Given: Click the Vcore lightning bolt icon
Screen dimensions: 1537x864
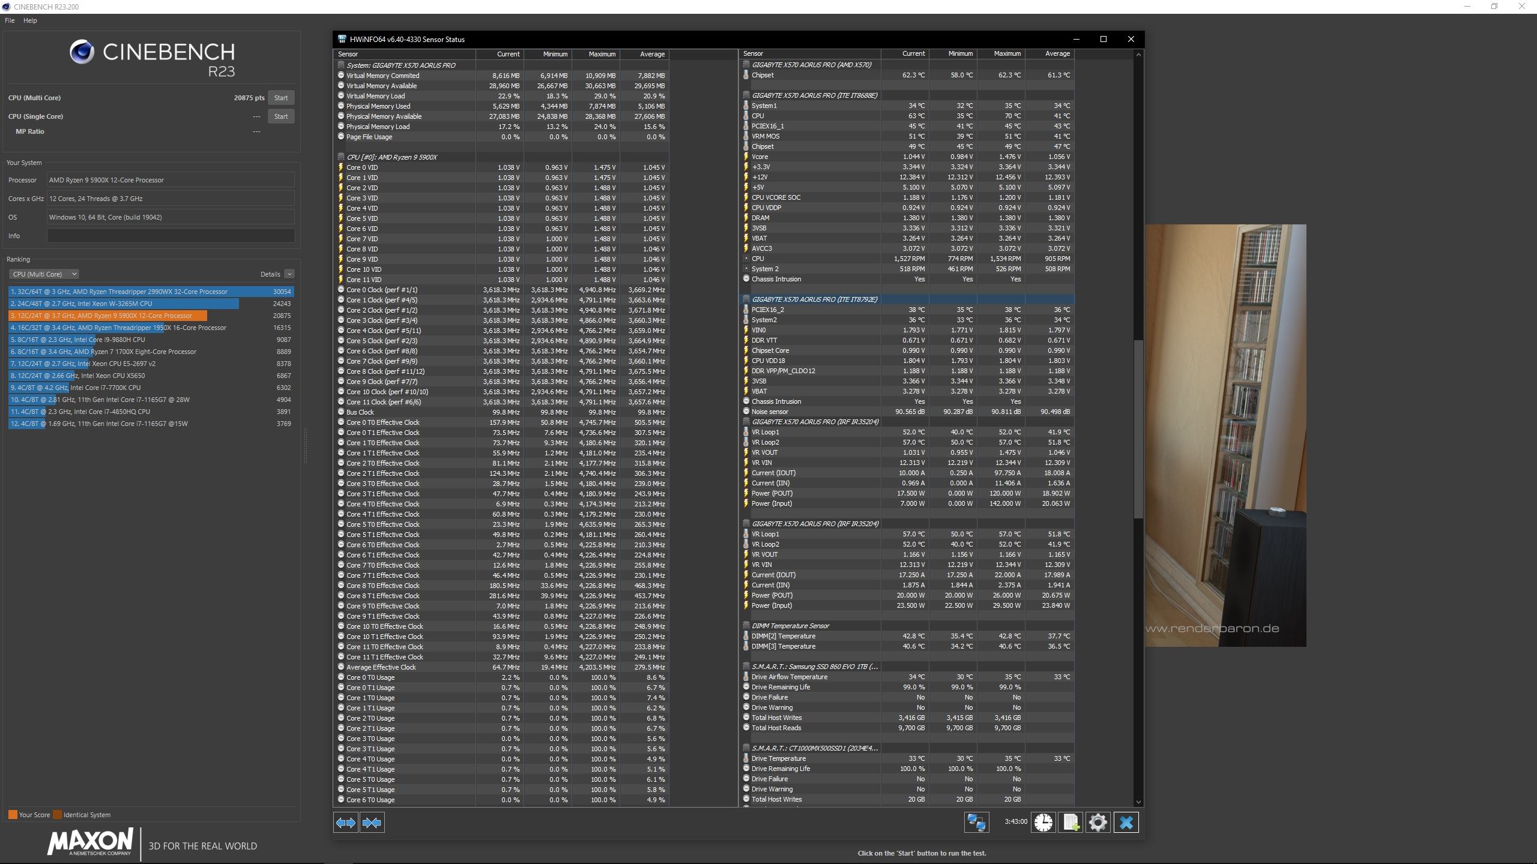Looking at the screenshot, I should pyautogui.click(x=746, y=157).
